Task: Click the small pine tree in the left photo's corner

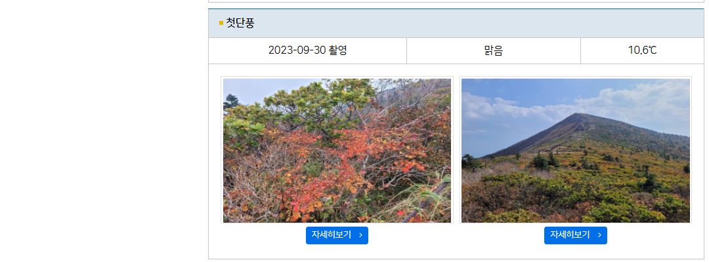Action: coord(231,102)
